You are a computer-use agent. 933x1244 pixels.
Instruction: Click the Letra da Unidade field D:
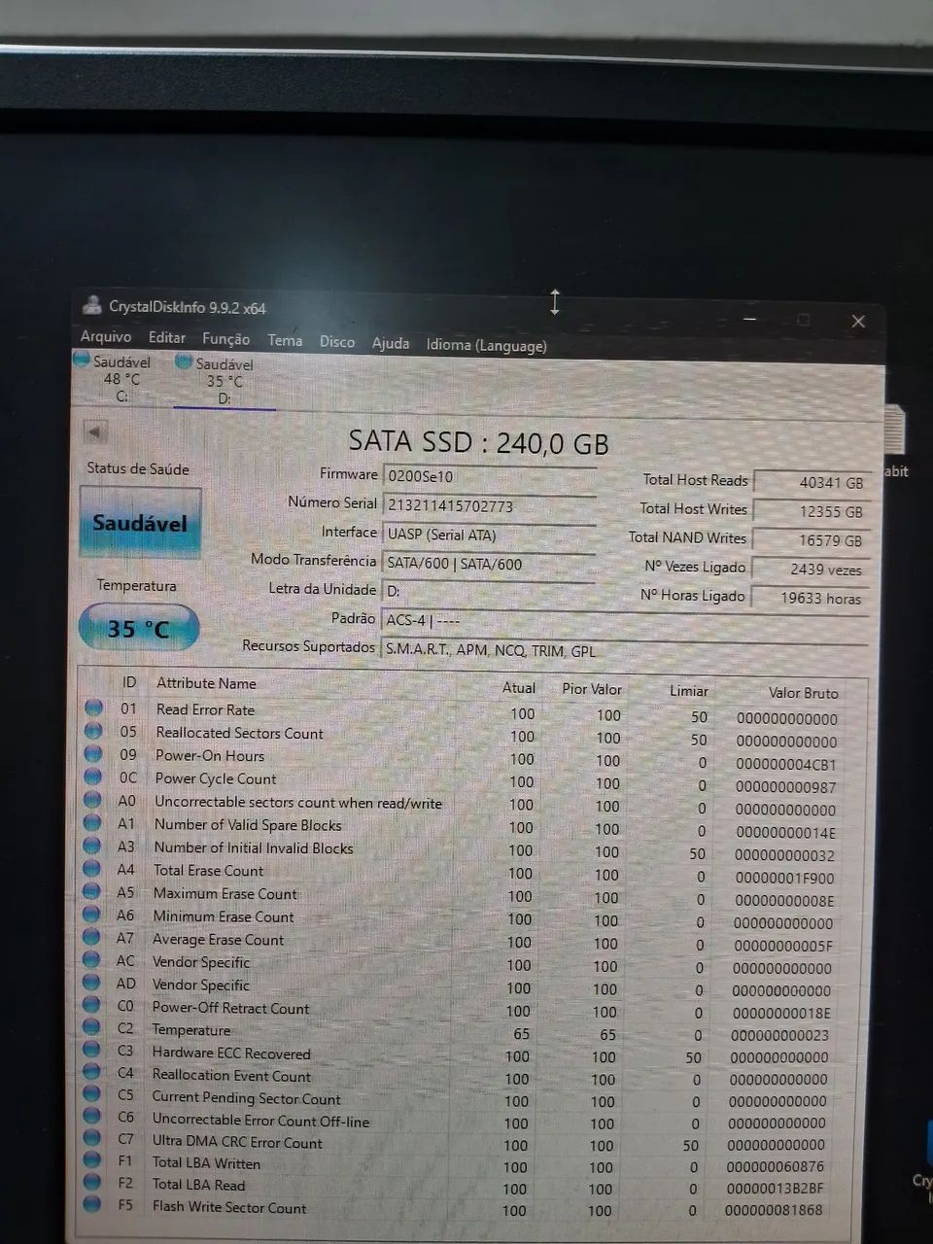488,591
